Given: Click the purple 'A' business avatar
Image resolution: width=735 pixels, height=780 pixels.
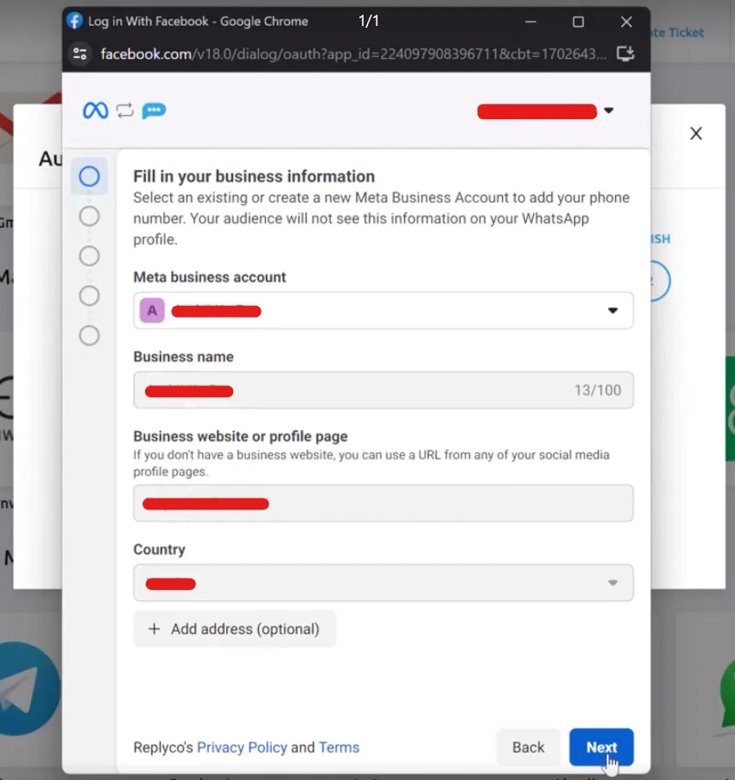Looking at the screenshot, I should pos(152,310).
